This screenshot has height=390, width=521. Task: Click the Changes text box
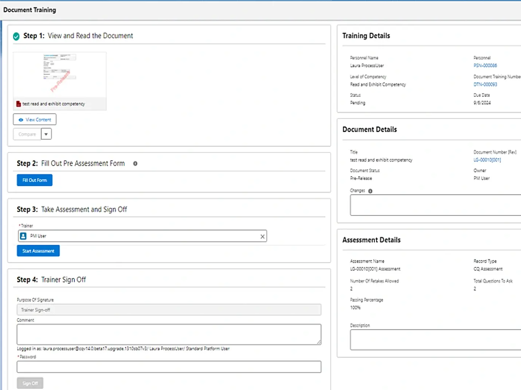click(435, 205)
